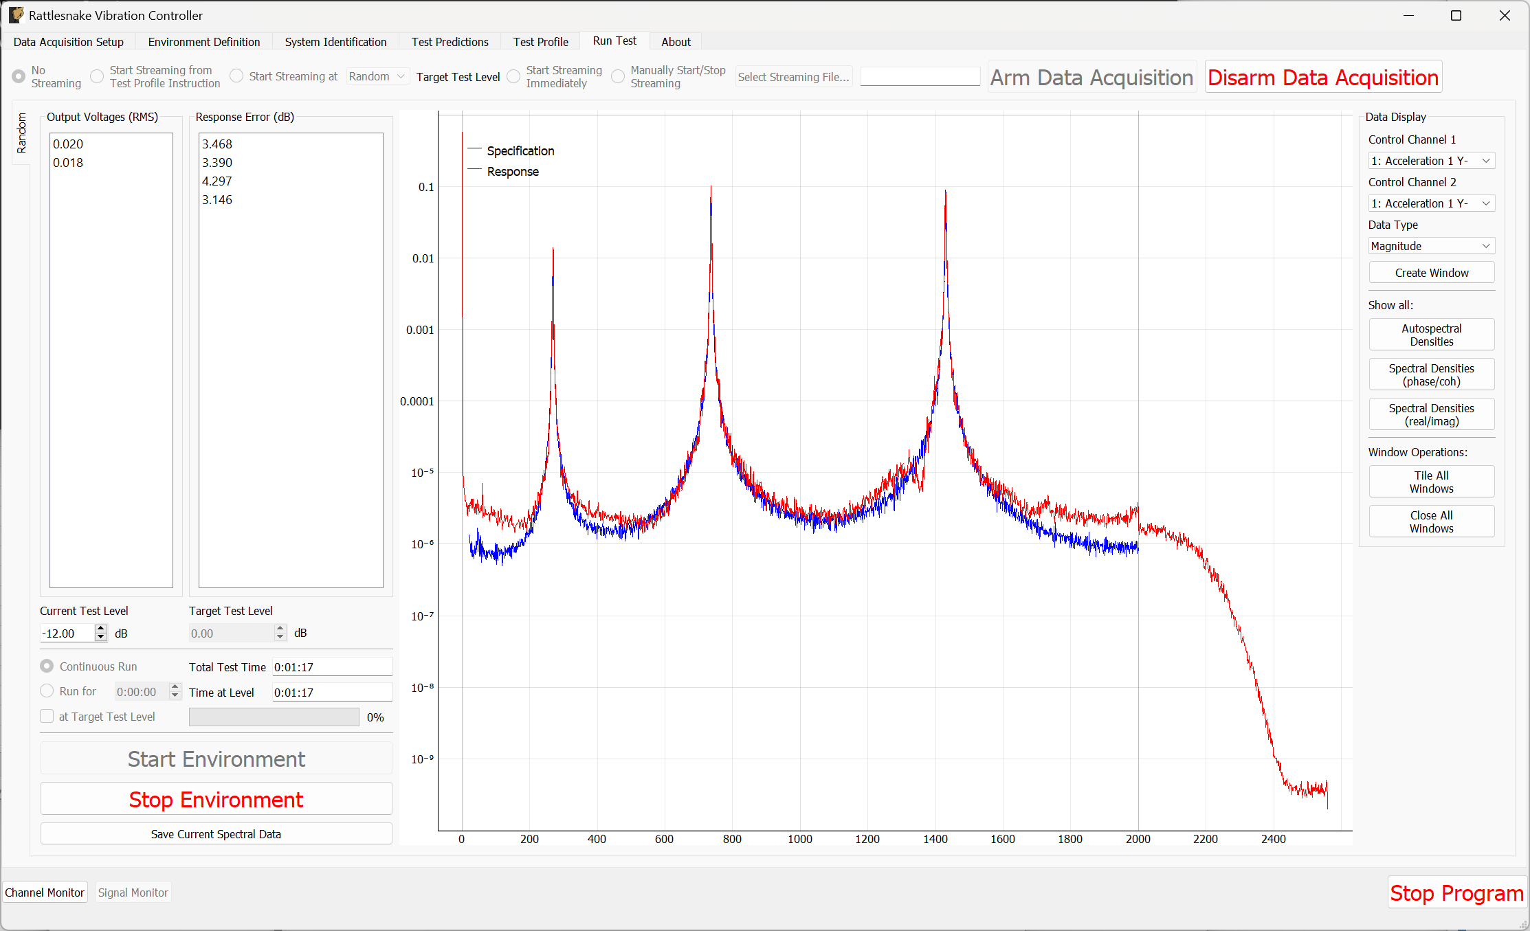Open the Random test level dropdown

(377, 76)
